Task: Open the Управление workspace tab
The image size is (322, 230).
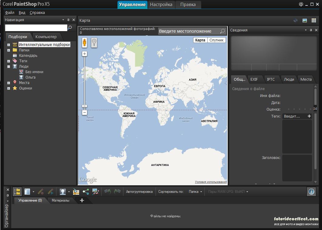Action: point(132,5)
